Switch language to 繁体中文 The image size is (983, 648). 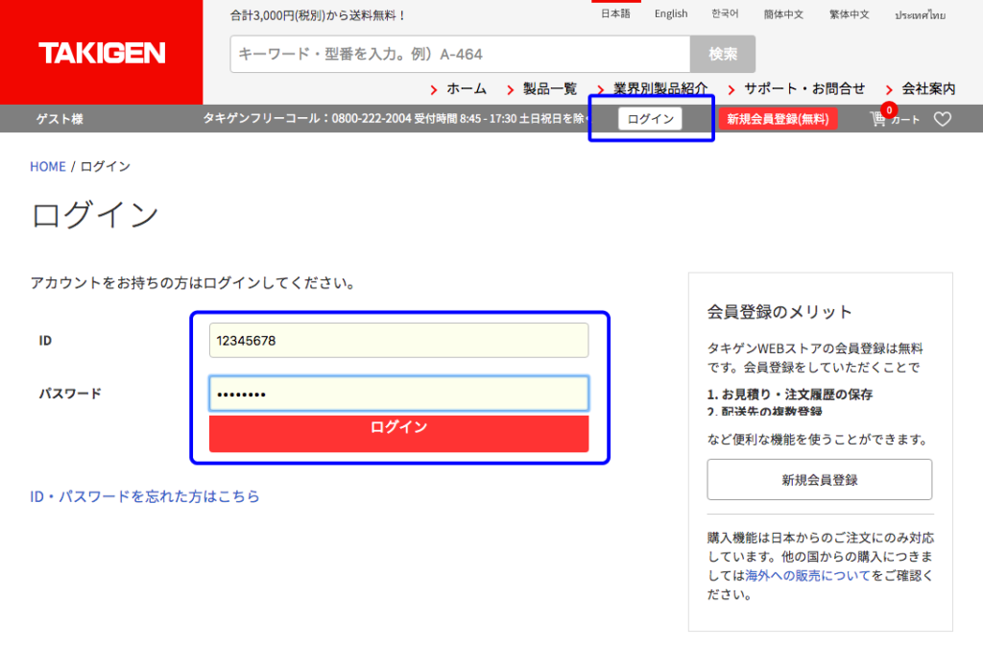(850, 14)
